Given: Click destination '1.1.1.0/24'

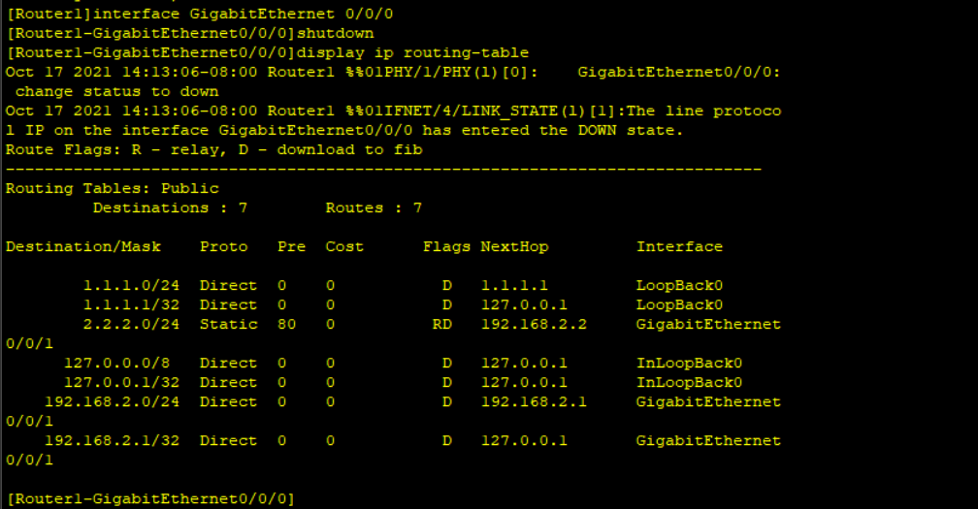Looking at the screenshot, I should click(131, 285).
